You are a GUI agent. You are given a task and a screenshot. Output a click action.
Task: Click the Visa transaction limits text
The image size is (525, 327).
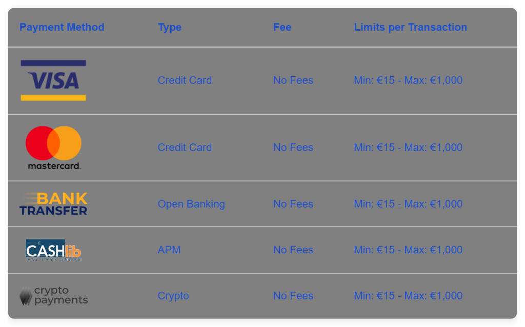point(408,80)
